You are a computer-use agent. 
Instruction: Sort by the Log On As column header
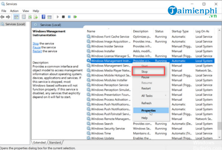[x=205, y=31]
